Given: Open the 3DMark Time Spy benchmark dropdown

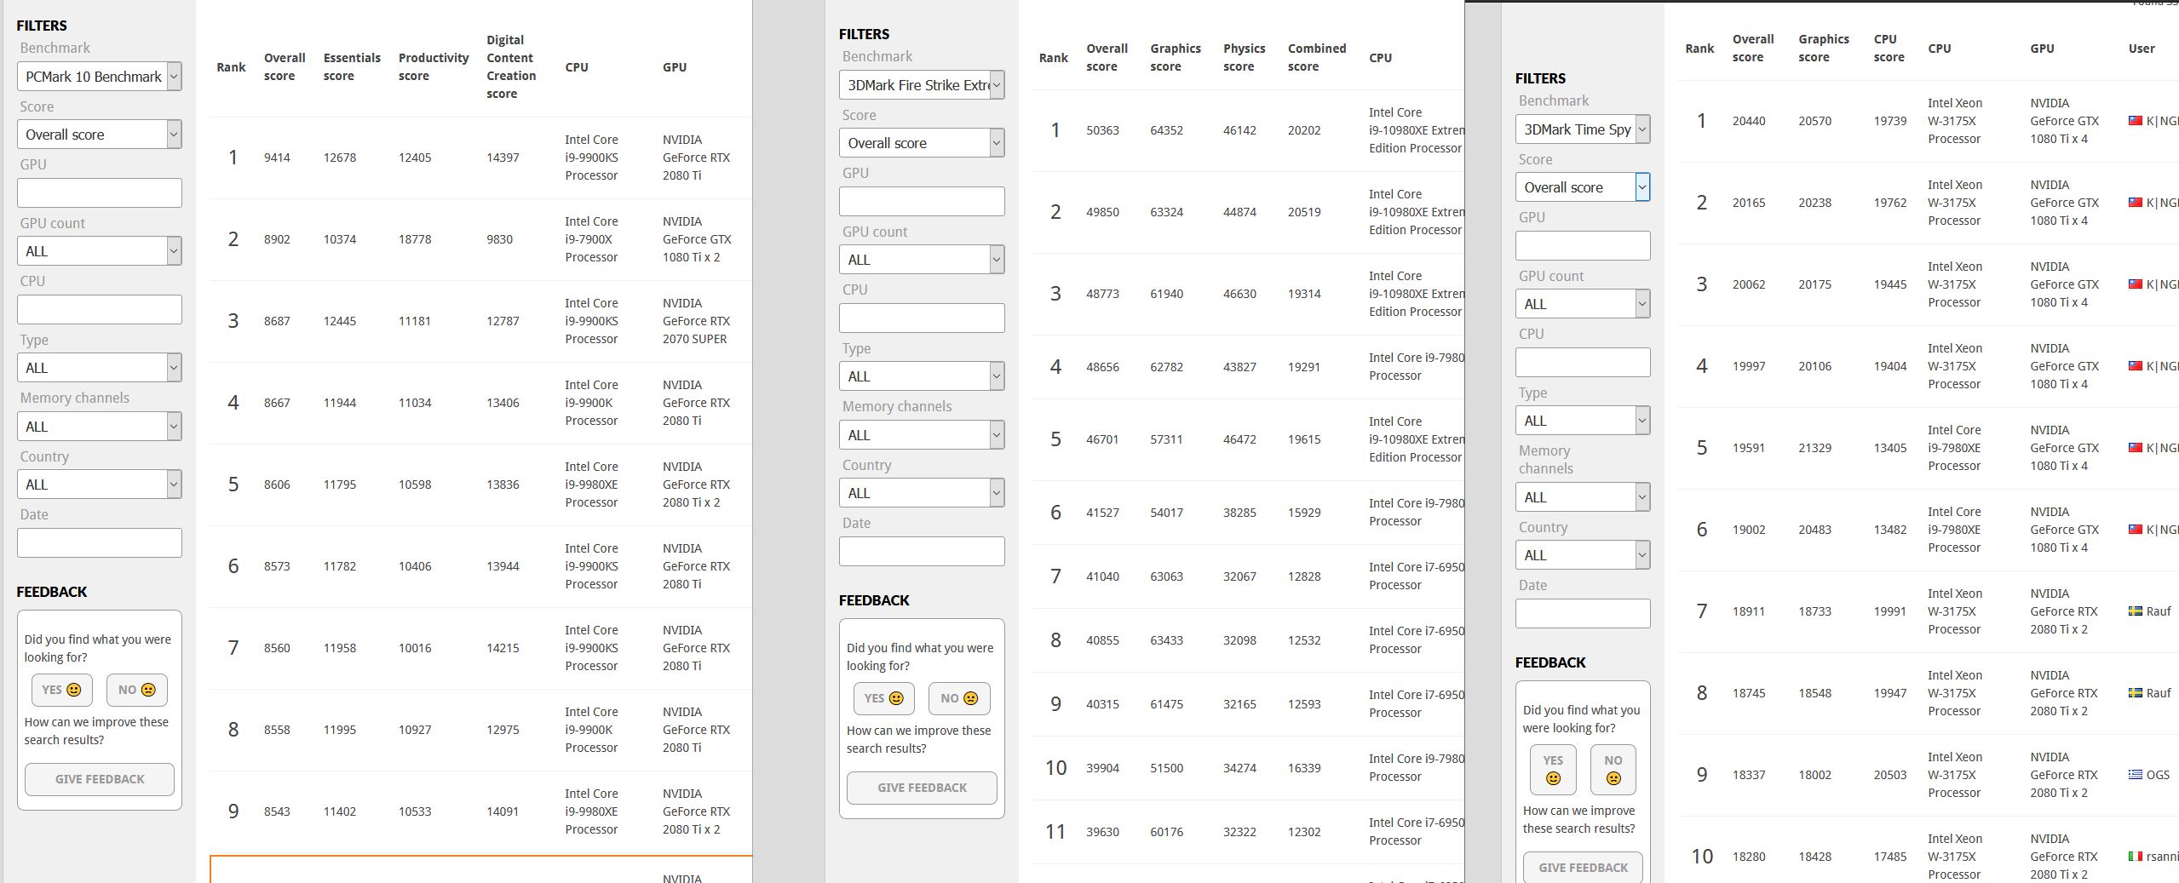Looking at the screenshot, I should point(1583,129).
